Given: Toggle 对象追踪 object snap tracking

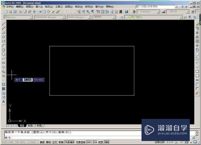Looking at the screenshot, I should (80, 142).
